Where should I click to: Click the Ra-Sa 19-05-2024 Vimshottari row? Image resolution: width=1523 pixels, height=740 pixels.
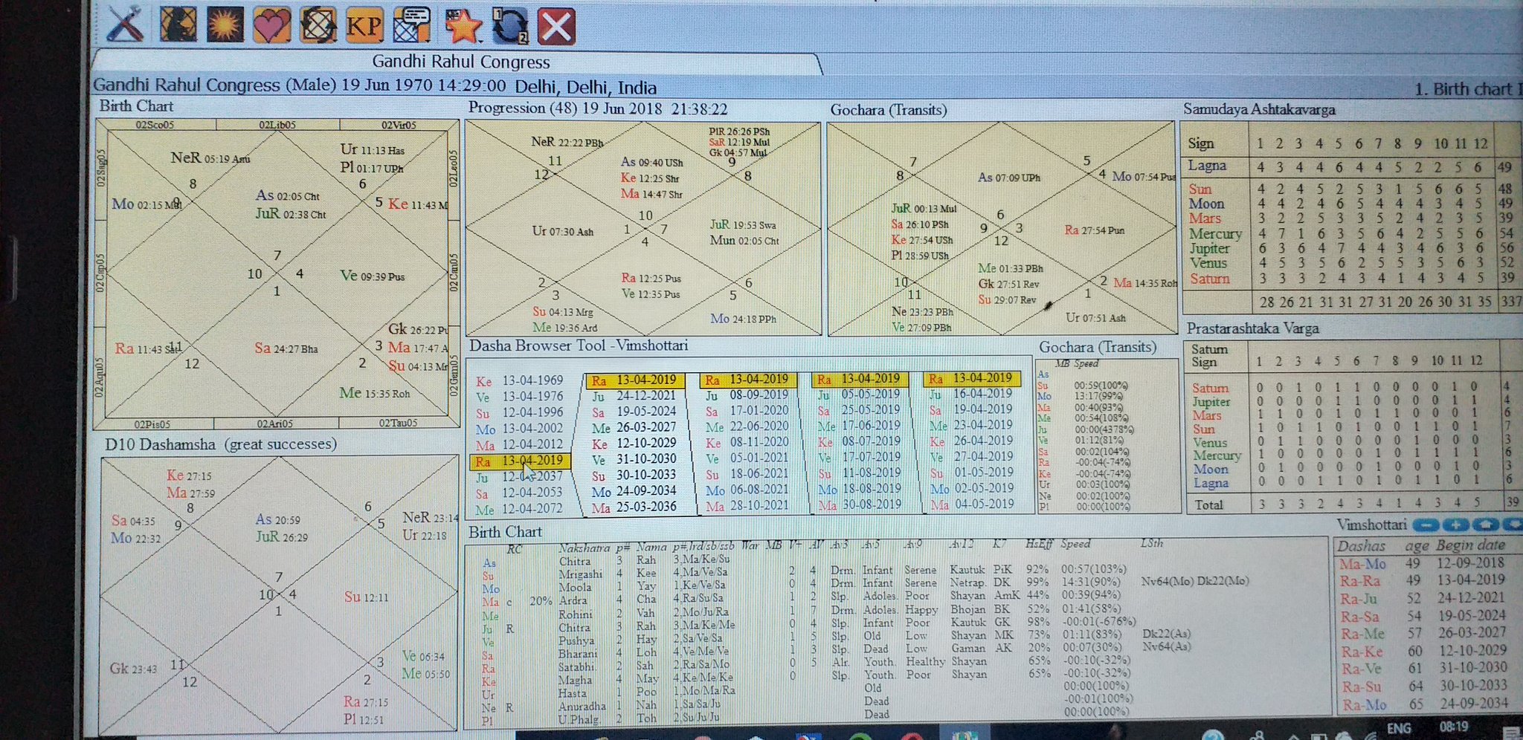click(1422, 616)
